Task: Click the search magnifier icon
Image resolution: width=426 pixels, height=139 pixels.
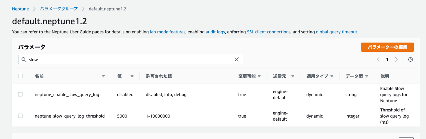Action: point(24,60)
